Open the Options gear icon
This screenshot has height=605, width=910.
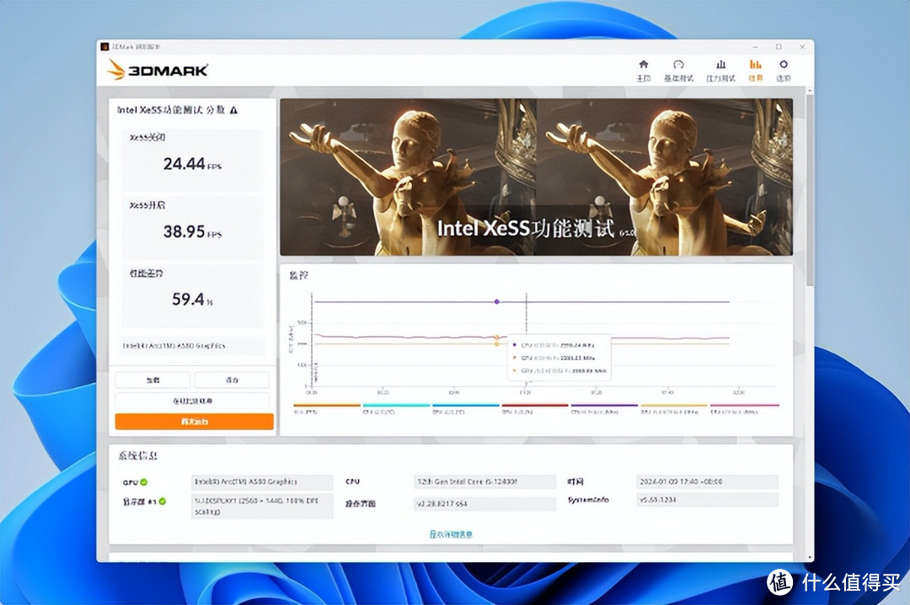click(x=784, y=64)
